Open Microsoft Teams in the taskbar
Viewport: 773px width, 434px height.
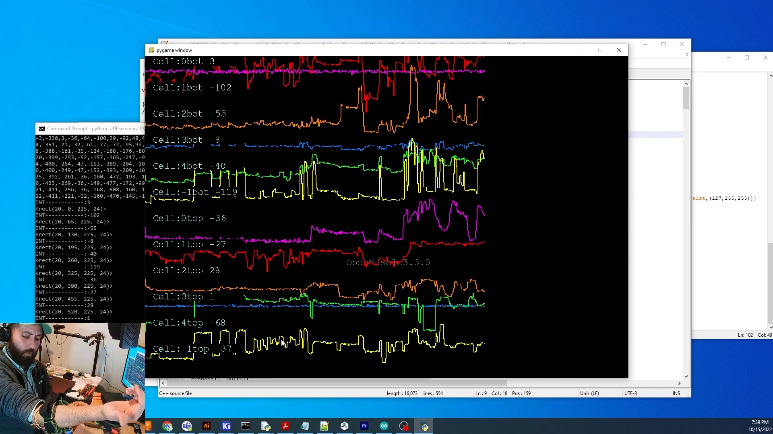(x=187, y=426)
